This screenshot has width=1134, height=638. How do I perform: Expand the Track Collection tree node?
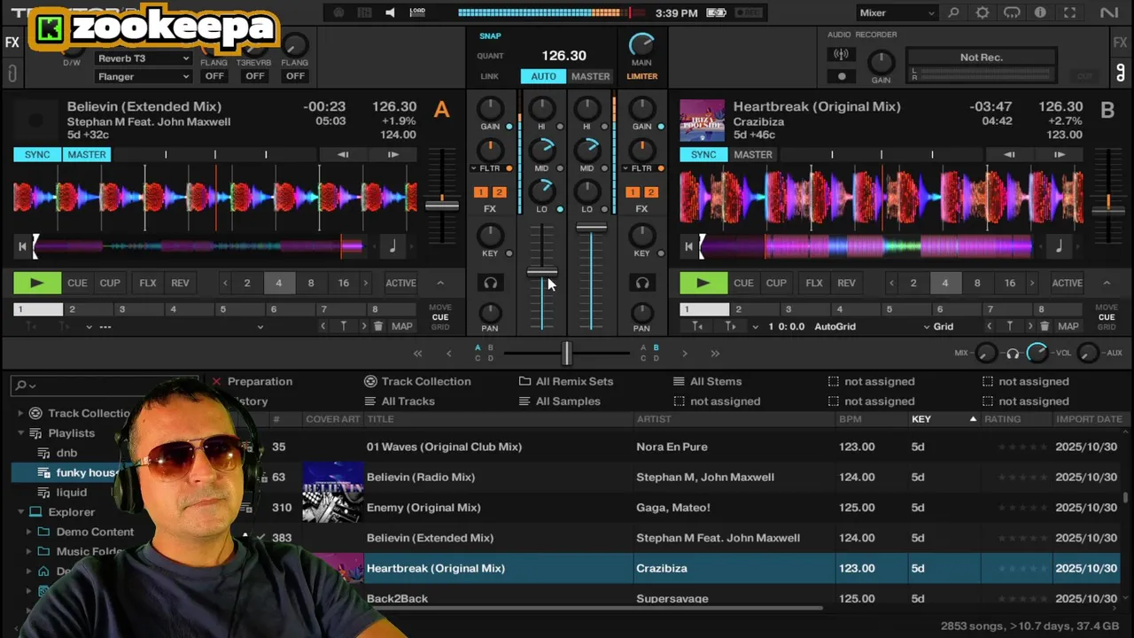pos(20,413)
